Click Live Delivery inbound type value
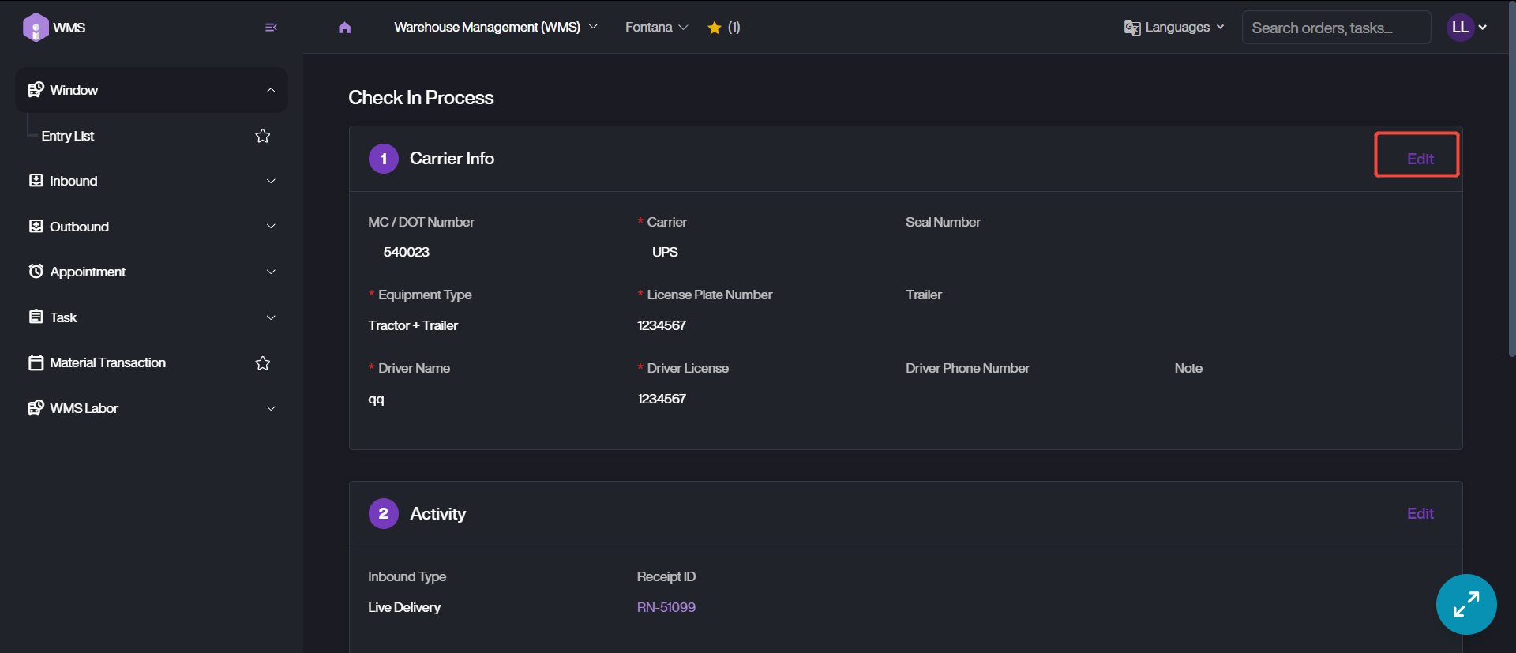The height and width of the screenshot is (653, 1516). click(x=404, y=607)
